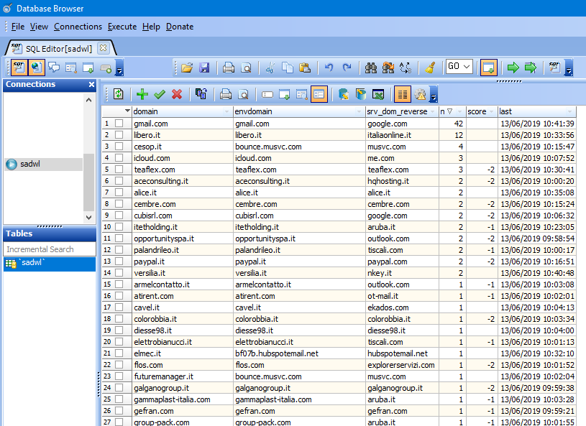Toggle the results window button beside GO

(488, 68)
